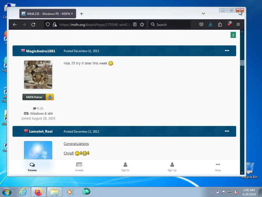
Task: Click the Congratulations underlined text
Action: tap(76, 144)
